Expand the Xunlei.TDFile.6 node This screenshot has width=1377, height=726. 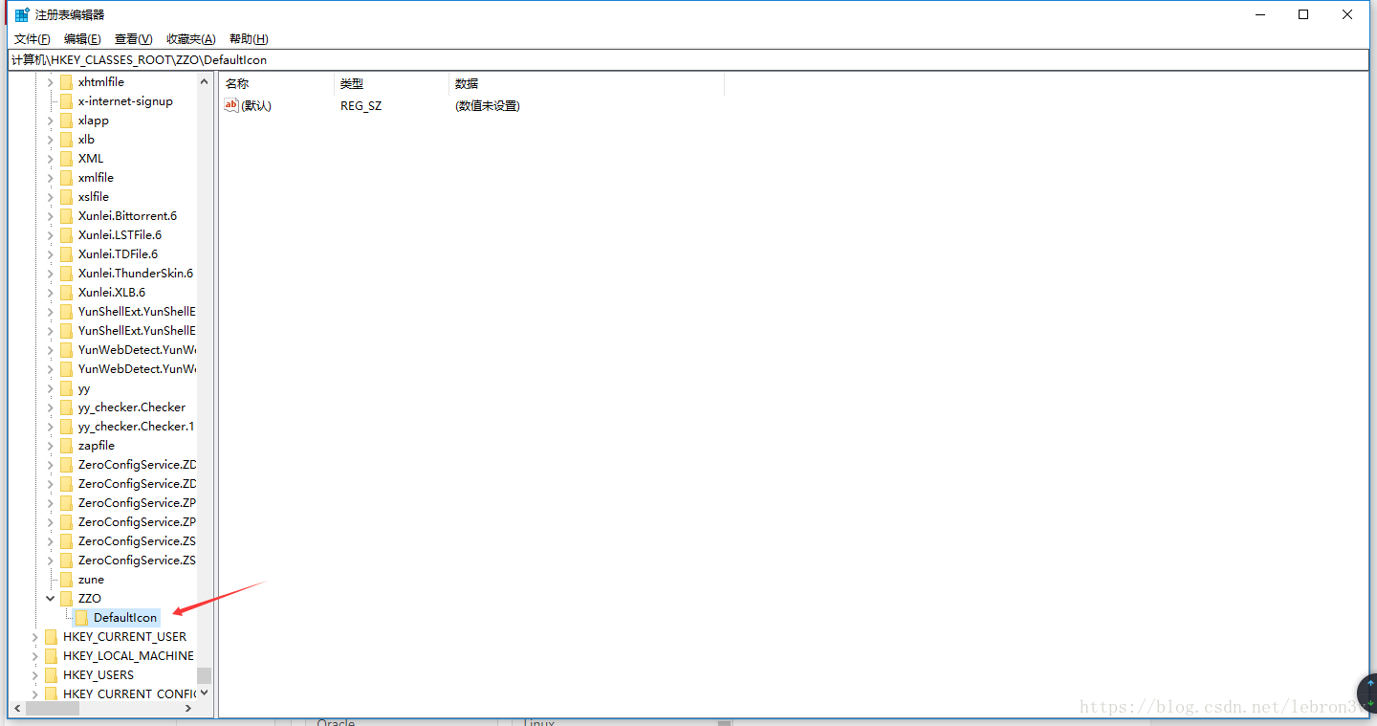pos(50,253)
